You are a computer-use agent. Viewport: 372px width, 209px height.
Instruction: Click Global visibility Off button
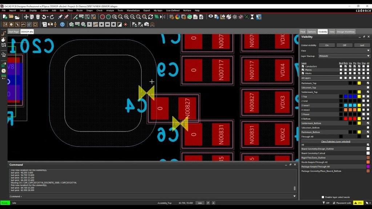point(344,45)
